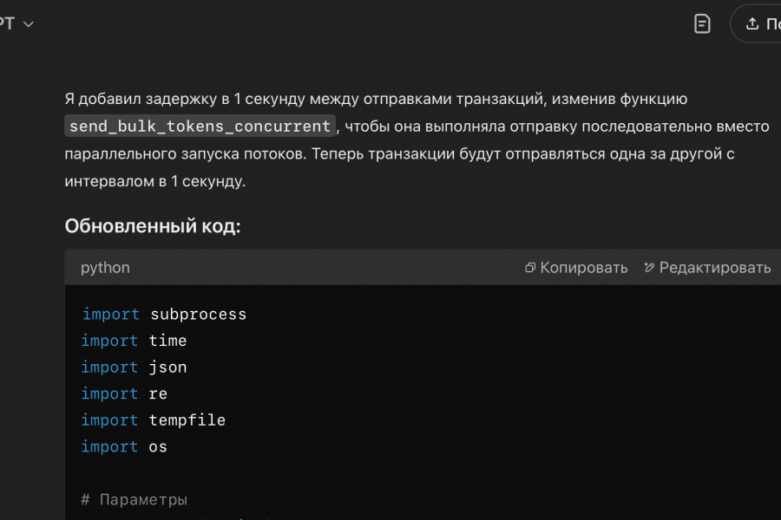The width and height of the screenshot is (781, 520).
Task: Select the import tempfile code line
Action: tap(153, 420)
